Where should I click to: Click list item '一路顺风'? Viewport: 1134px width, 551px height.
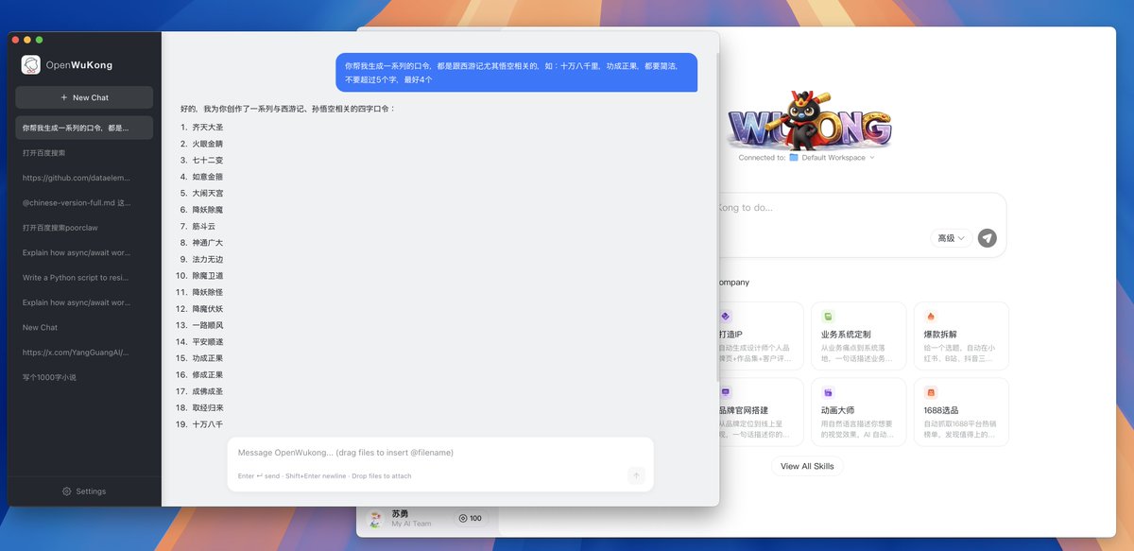click(x=208, y=325)
